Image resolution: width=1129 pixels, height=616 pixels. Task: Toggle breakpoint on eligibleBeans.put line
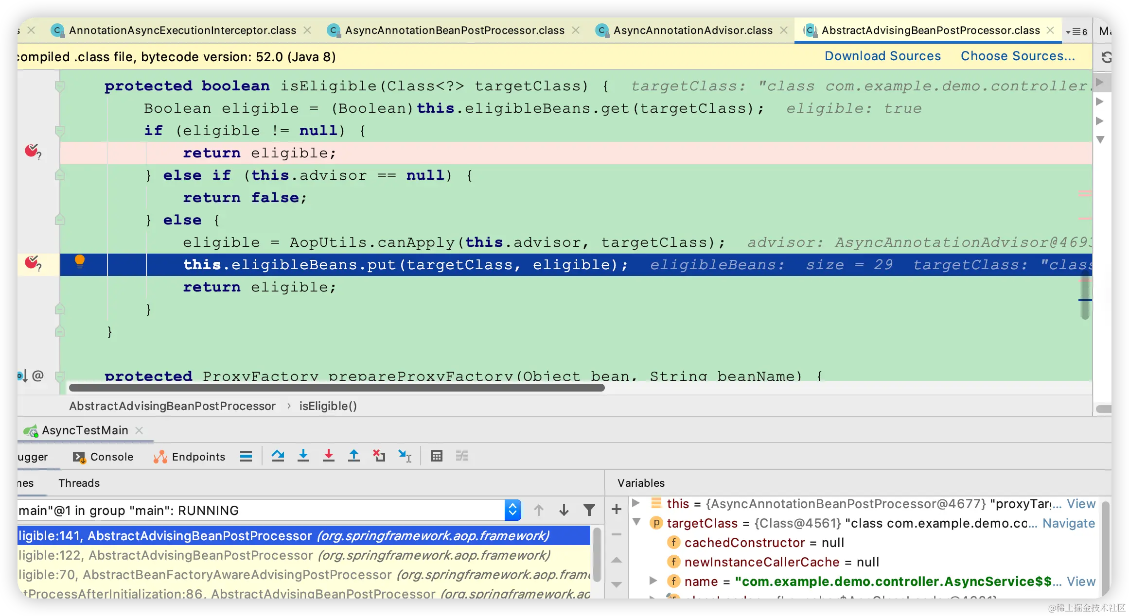coord(32,263)
